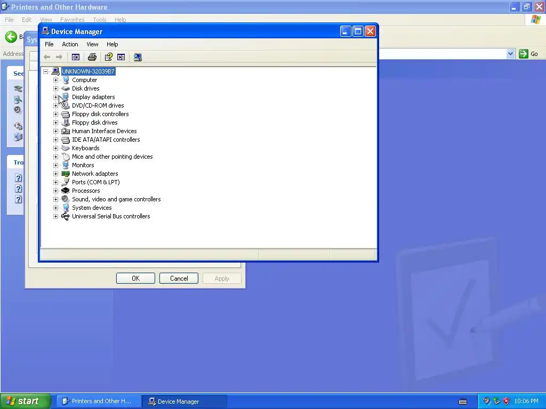This screenshot has width=546, height=409.
Task: Select the Display adapters label
Action: pyautogui.click(x=93, y=97)
